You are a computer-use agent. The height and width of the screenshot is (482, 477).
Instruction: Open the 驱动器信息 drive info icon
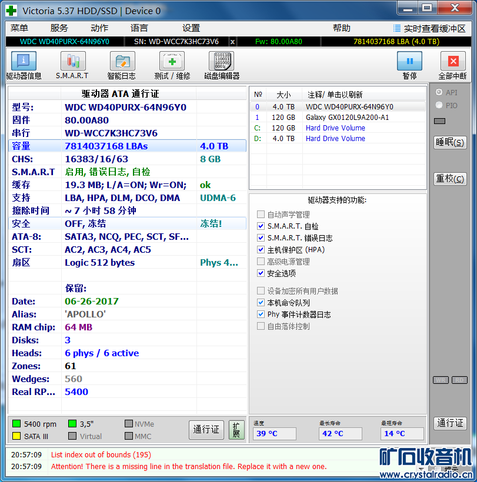coord(24,61)
